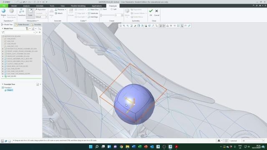The width and height of the screenshot is (267, 150).
Task: Select the Hard crease radio button
Action: [x=101, y=9]
